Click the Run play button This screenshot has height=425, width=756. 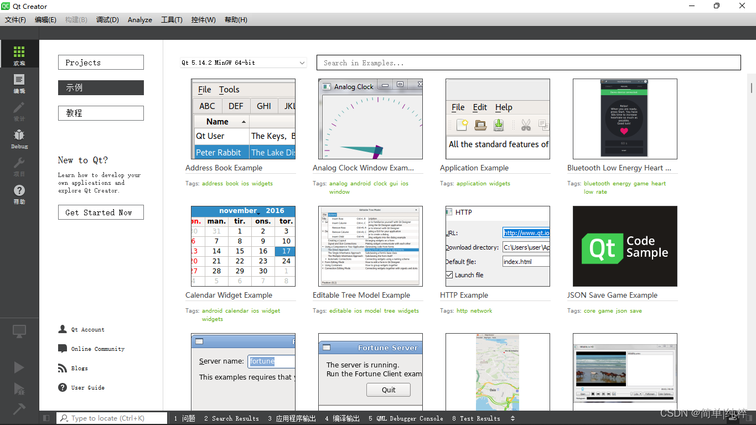click(19, 367)
